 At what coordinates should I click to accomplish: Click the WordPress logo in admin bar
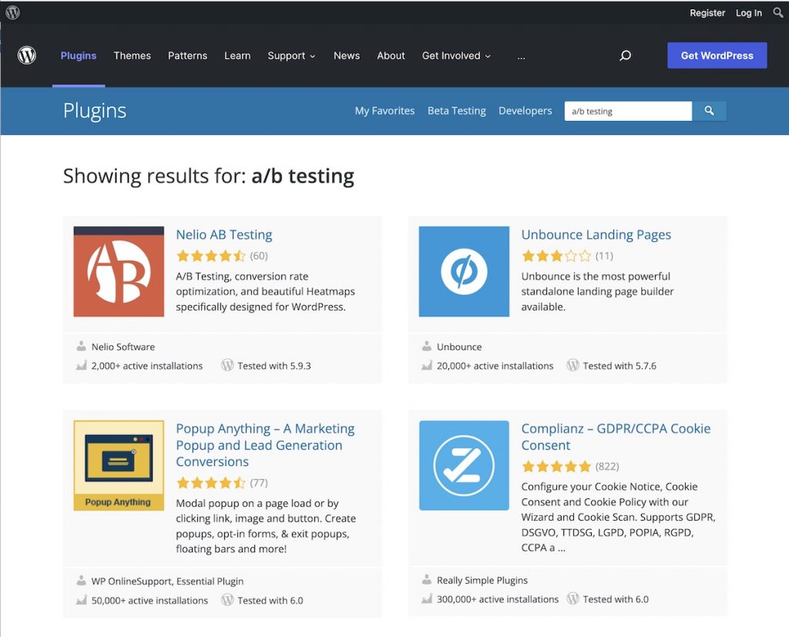pyautogui.click(x=12, y=12)
